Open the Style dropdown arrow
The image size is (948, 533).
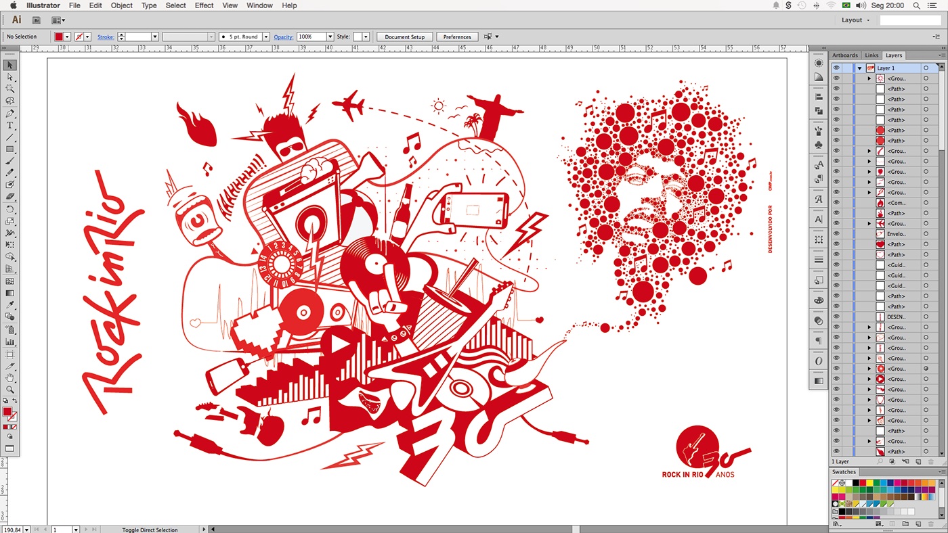tap(366, 37)
